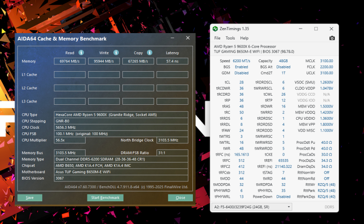The width and height of the screenshot is (364, 224).
Task: Click the Copy info icon in AIDA64
Action: (150, 53)
